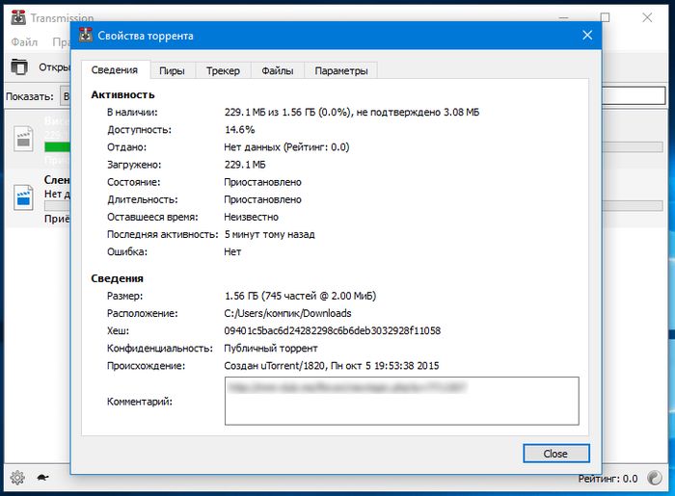Click the Сведения tab
Image resolution: width=675 pixels, height=496 pixels.
pyautogui.click(x=115, y=70)
